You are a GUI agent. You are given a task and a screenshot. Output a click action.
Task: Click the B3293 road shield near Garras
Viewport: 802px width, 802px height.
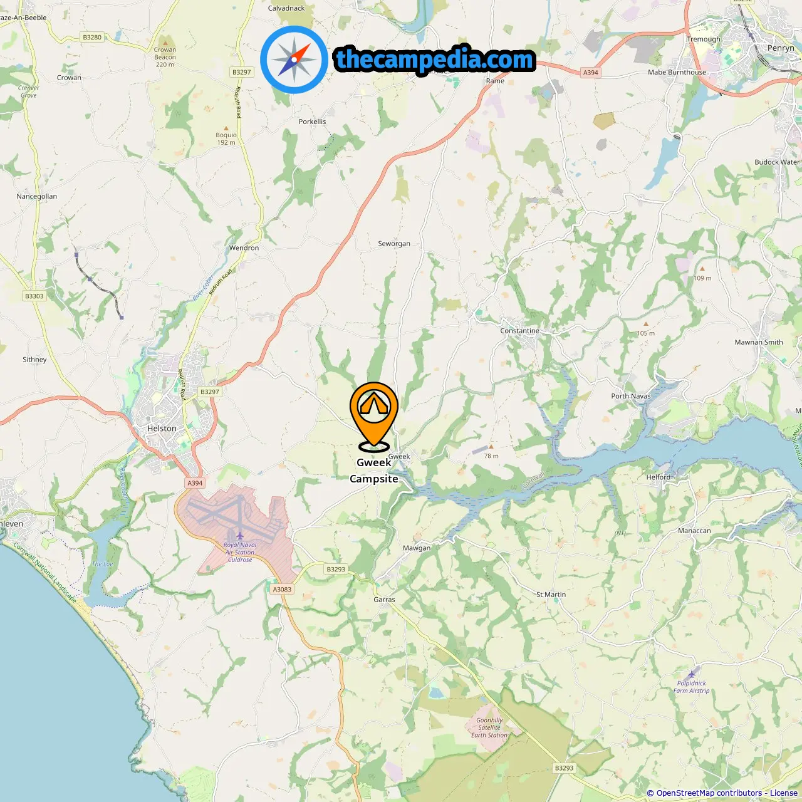(336, 570)
